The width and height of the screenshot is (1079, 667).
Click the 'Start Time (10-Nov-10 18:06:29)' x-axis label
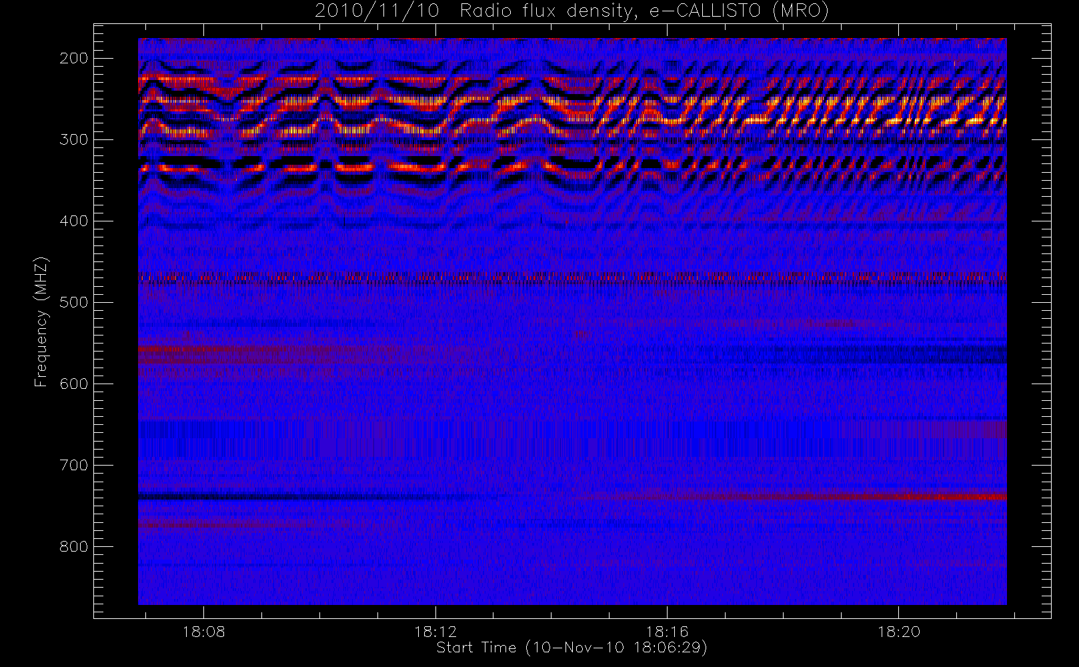point(572,648)
